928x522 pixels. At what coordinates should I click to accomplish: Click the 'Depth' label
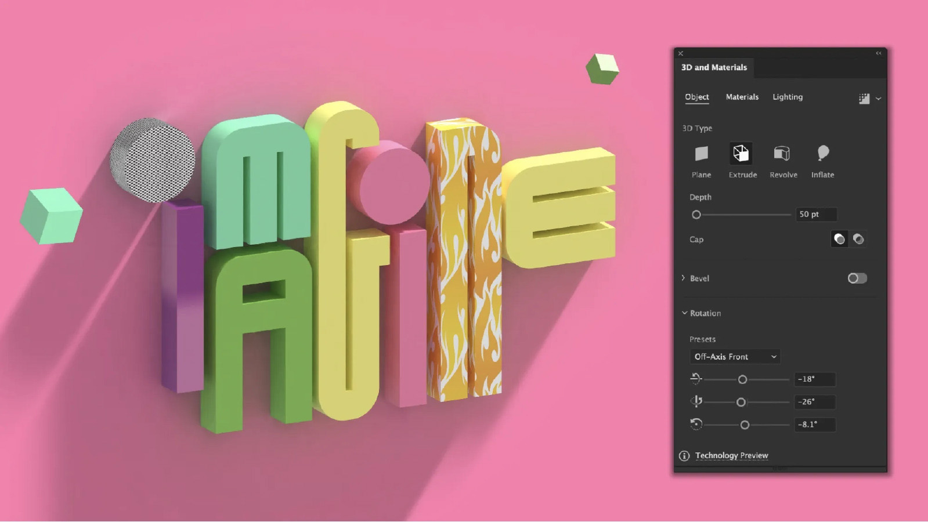coord(700,197)
